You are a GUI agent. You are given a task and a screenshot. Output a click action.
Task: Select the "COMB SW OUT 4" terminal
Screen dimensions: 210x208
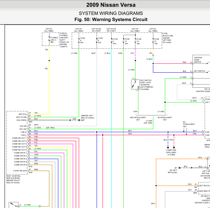coord(19,147)
